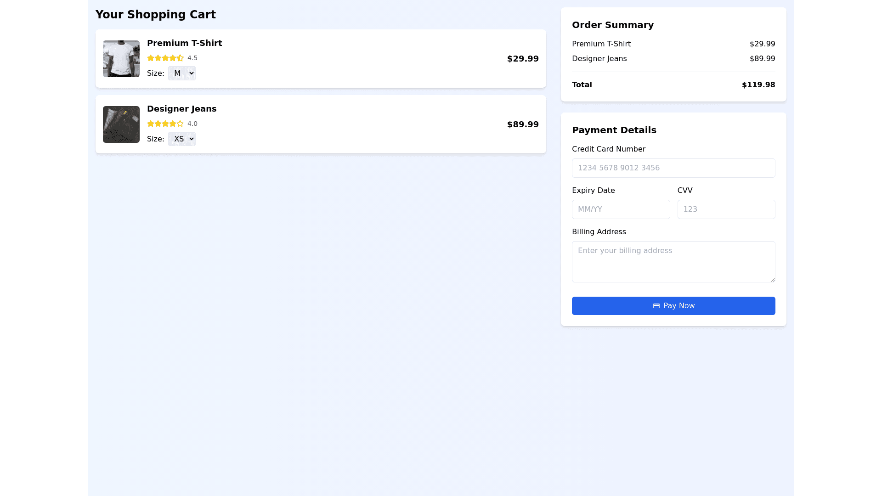Click the Total $119.98 amount
This screenshot has width=882, height=496.
758,85
